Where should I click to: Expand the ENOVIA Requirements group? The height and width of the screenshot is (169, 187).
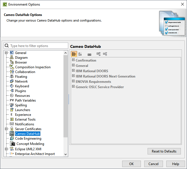(x=73, y=81)
